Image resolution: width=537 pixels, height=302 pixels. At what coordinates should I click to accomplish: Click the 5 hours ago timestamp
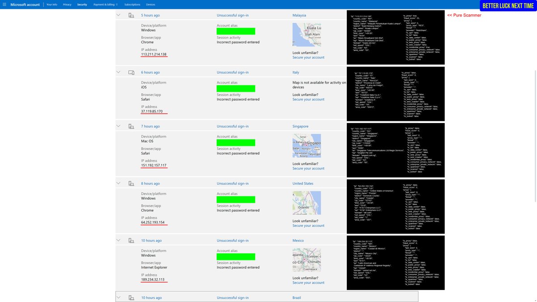click(150, 15)
